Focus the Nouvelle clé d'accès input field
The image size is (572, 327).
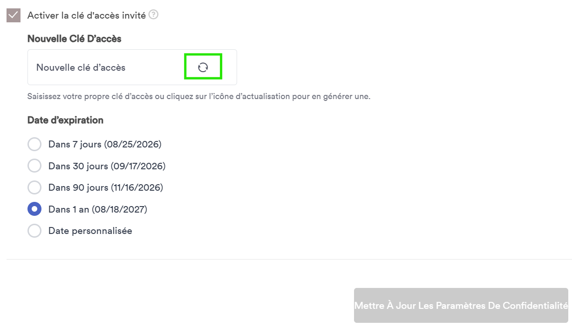[x=107, y=67]
